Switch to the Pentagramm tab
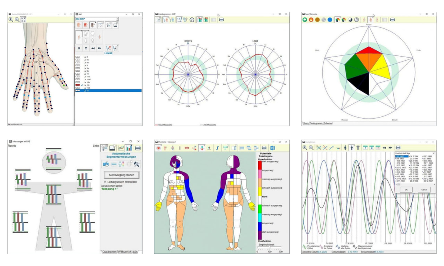Screen dimensions: 444x266 point(316,123)
